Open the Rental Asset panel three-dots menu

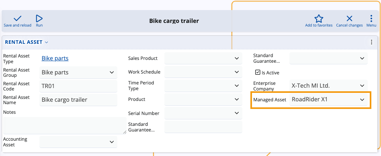pos(371,42)
